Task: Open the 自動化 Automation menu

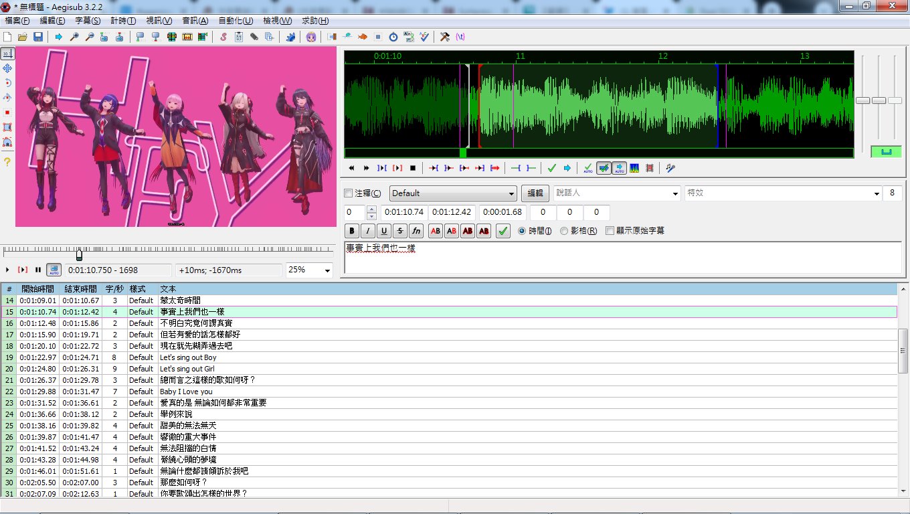Action: [x=236, y=21]
